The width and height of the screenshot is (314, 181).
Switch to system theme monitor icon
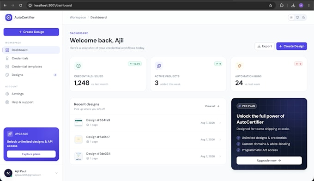(297, 18)
